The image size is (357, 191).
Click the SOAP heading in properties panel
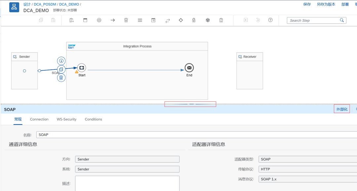10,109
